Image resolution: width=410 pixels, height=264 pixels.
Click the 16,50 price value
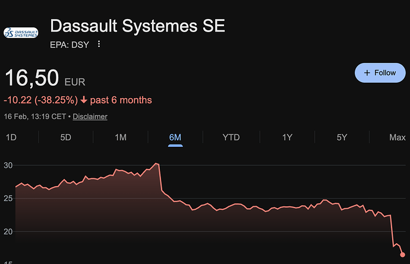(32, 78)
